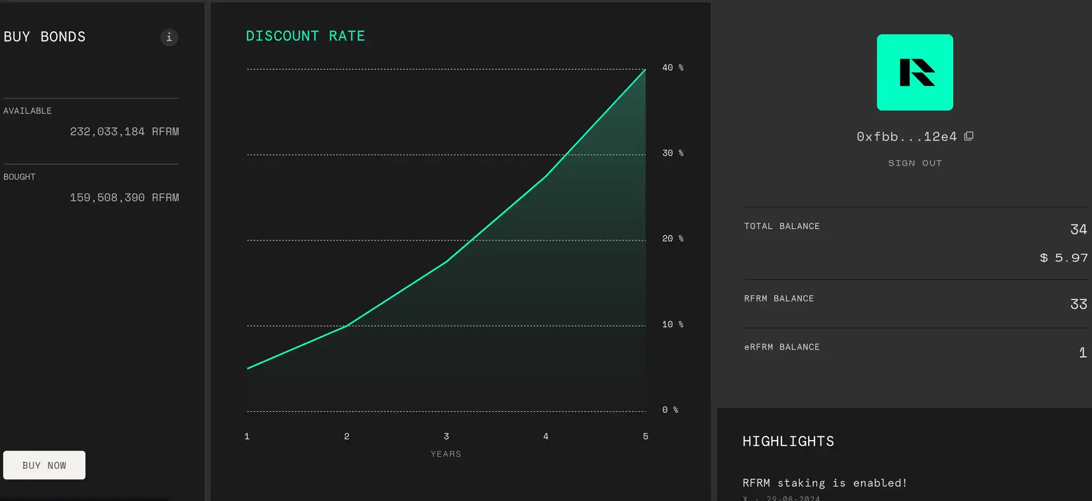Viewport: 1092px width, 501px height.
Task: Click the 0xfbb...12e4 wallet address
Action: coord(907,137)
